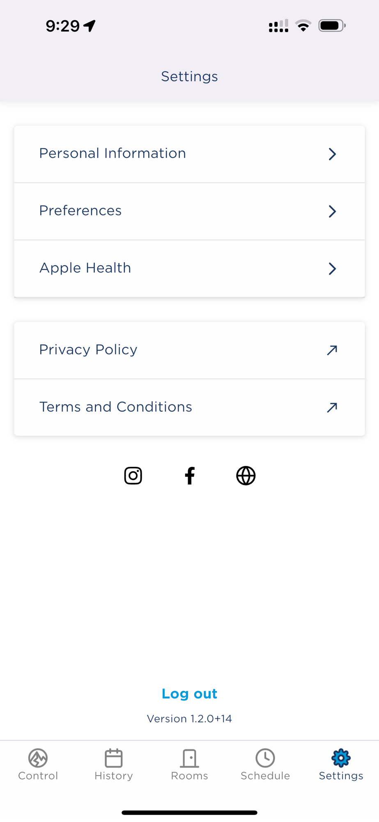Image resolution: width=379 pixels, height=822 pixels.
Task: Select the Apple Health menu entry
Action: point(85,268)
